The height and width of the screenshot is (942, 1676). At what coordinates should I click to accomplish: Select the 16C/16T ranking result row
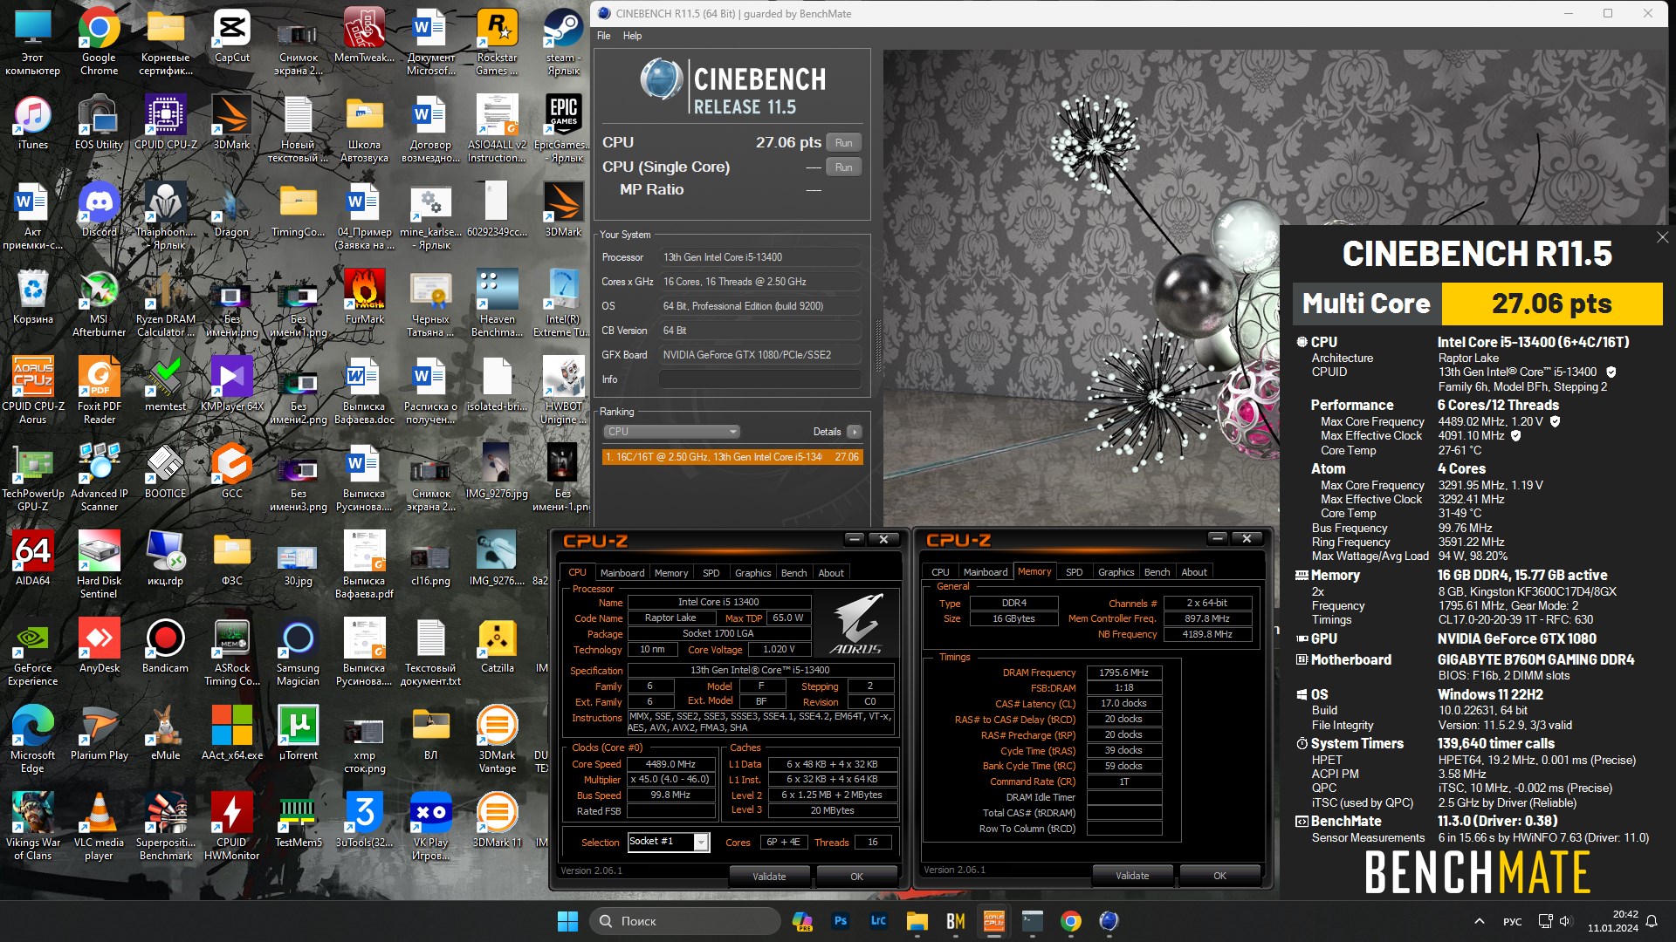click(x=732, y=457)
